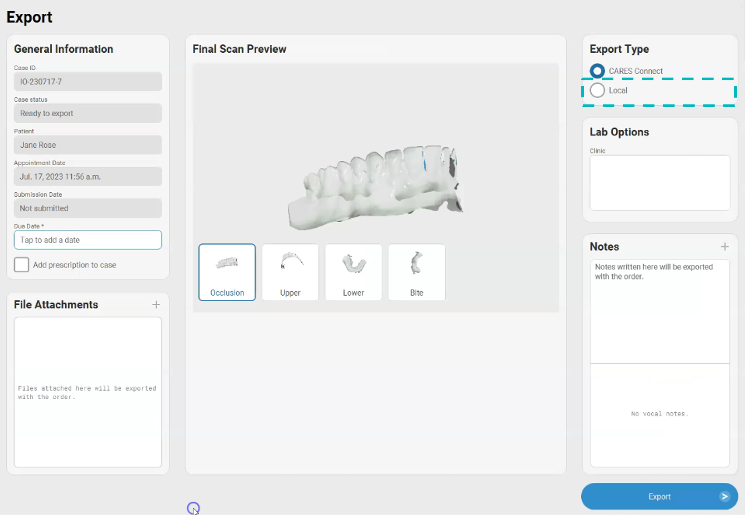The image size is (745, 515).
Task: Click the Submission Date field Not submitted
Action: (88, 208)
